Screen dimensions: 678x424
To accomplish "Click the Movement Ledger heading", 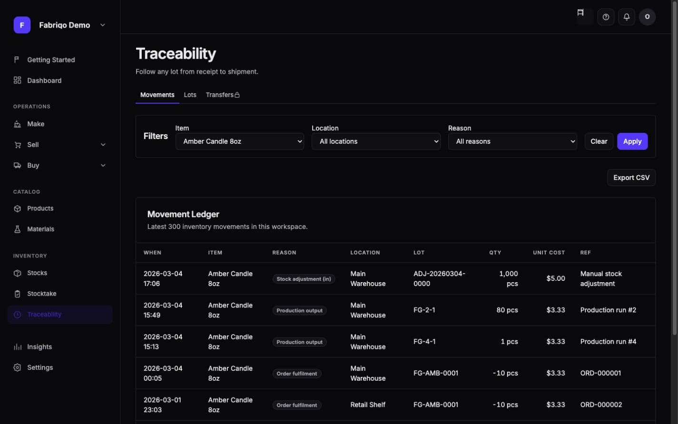I will [x=183, y=214].
